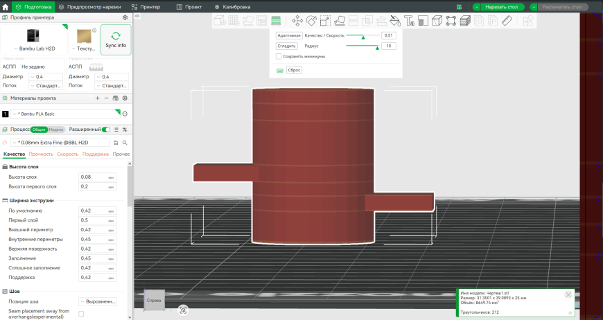Switch to the Проект tab
Viewport: 603px width, 320px height.
tap(189, 7)
